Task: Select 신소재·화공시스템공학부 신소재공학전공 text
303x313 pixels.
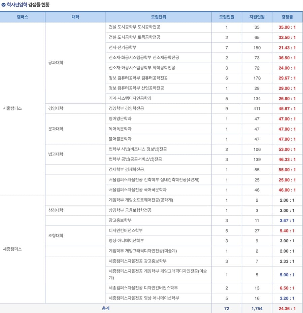Action: pos(144,58)
